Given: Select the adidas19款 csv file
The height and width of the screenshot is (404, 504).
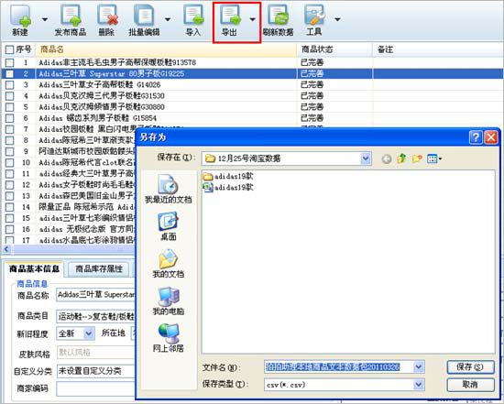Looking at the screenshot, I should (228, 187).
